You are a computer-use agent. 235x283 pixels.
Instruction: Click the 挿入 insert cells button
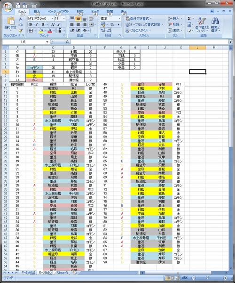(175, 18)
